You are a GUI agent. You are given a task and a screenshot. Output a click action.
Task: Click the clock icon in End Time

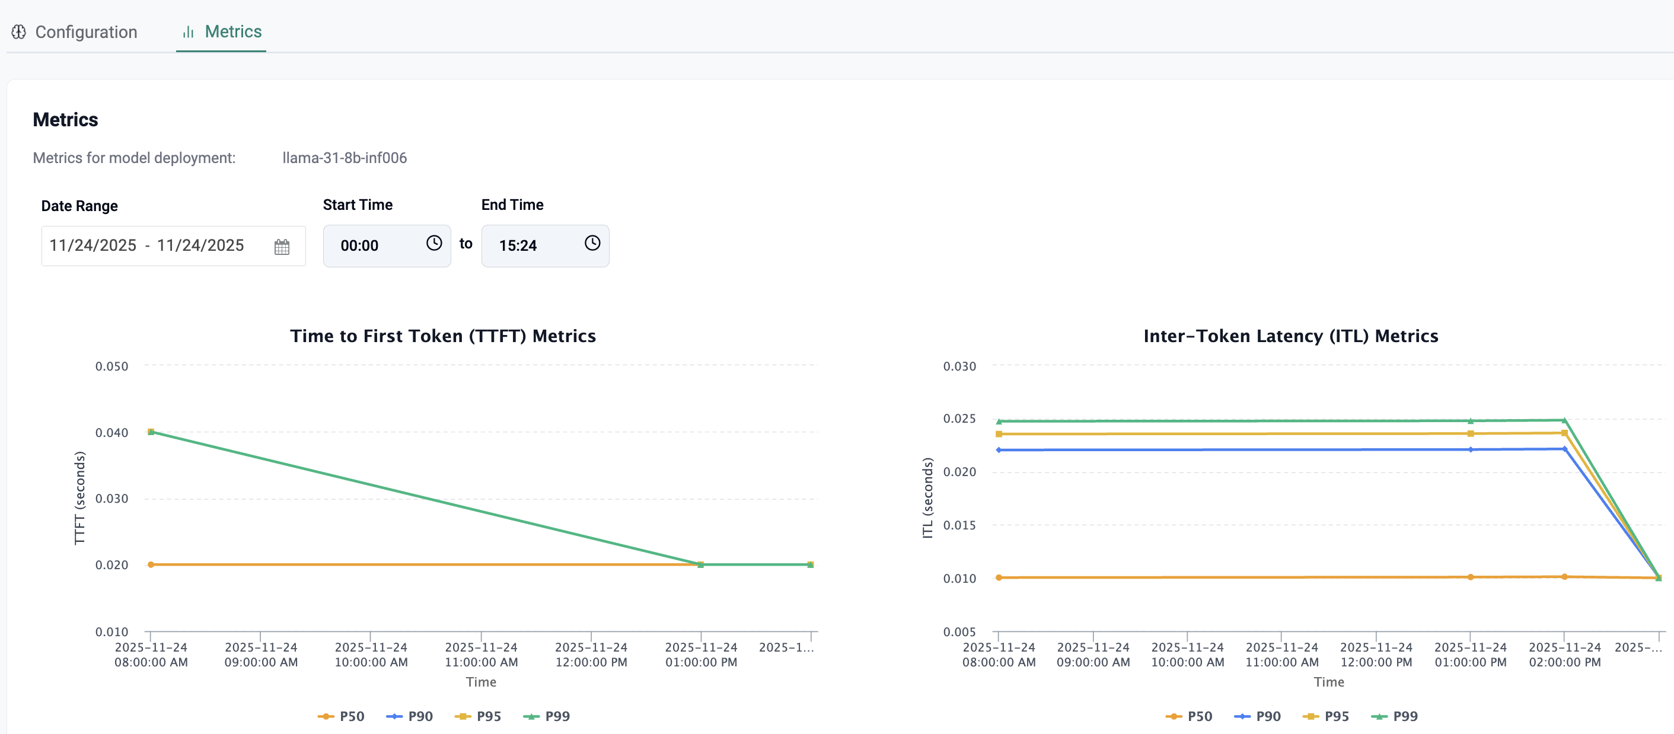tap(591, 244)
